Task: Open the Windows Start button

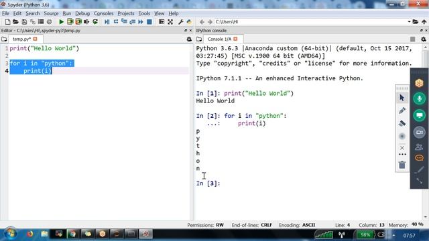Action: (11, 234)
